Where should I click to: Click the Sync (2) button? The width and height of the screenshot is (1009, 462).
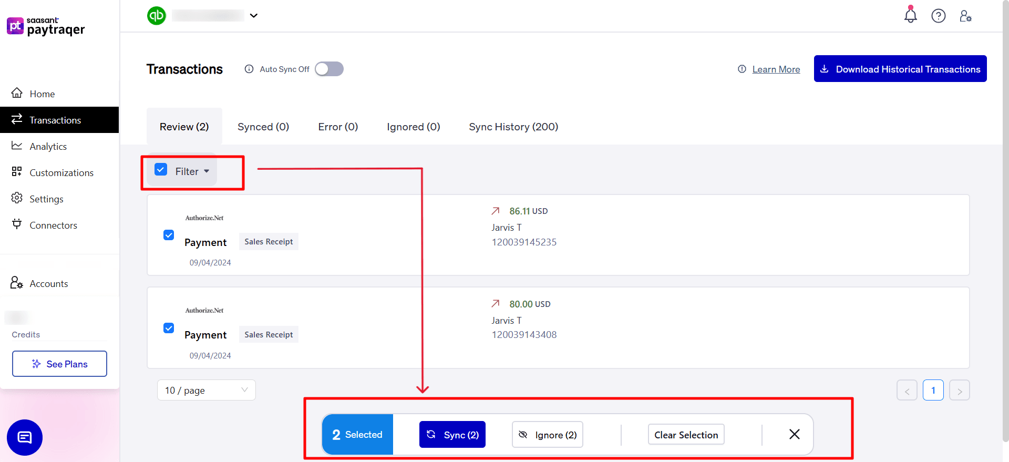pos(452,435)
